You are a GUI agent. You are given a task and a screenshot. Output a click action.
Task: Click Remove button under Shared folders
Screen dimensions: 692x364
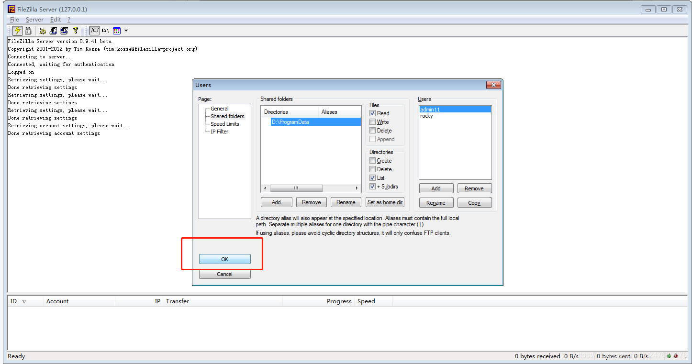312,202
